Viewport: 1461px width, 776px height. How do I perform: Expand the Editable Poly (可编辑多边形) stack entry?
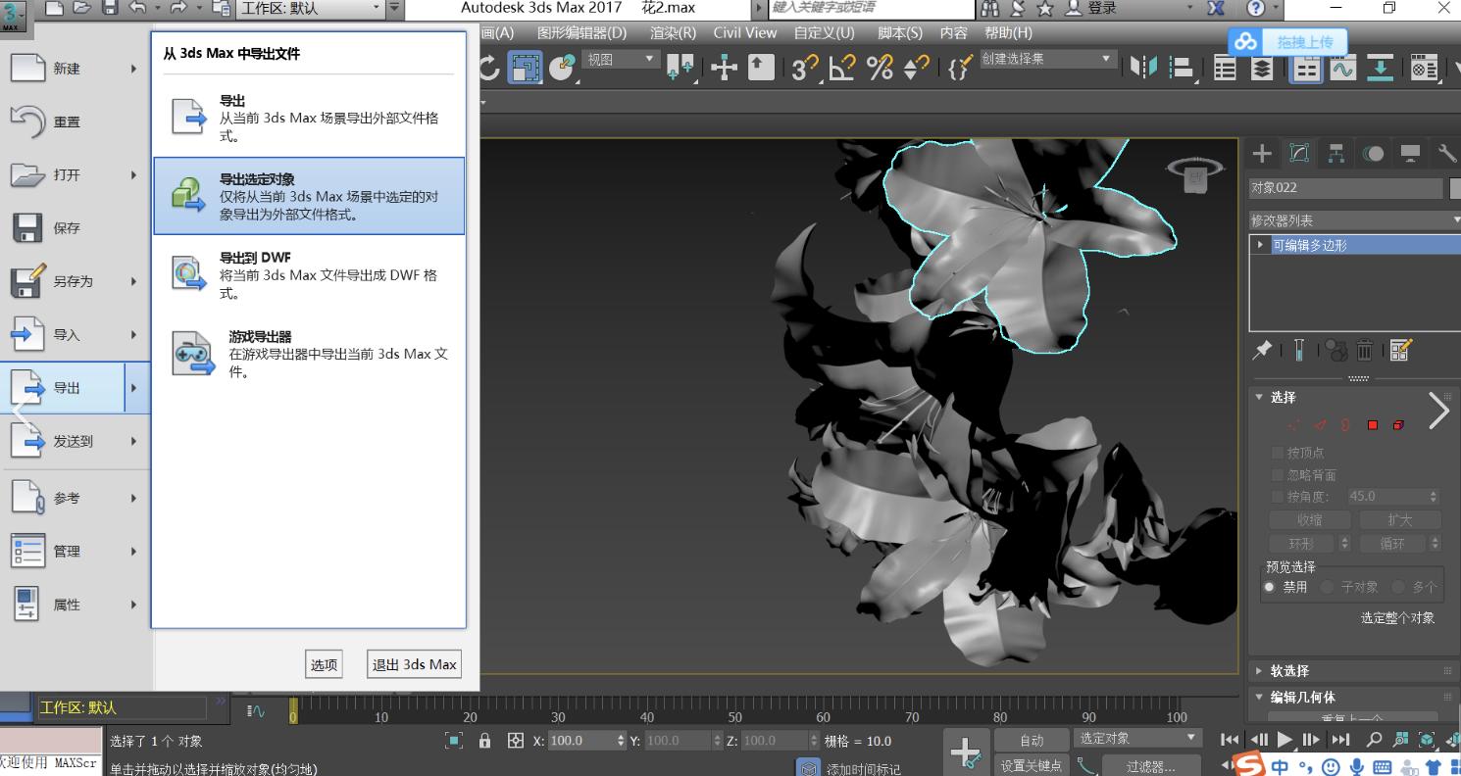pos(1261,245)
